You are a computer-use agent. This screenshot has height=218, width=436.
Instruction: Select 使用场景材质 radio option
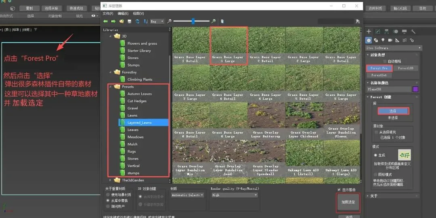pos(108,195)
